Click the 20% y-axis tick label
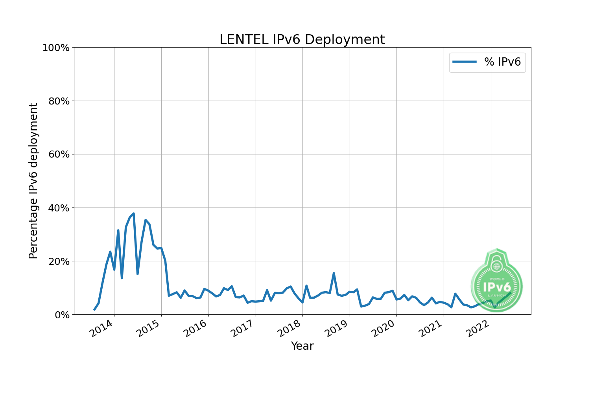This screenshot has height=393, width=590. 58,261
